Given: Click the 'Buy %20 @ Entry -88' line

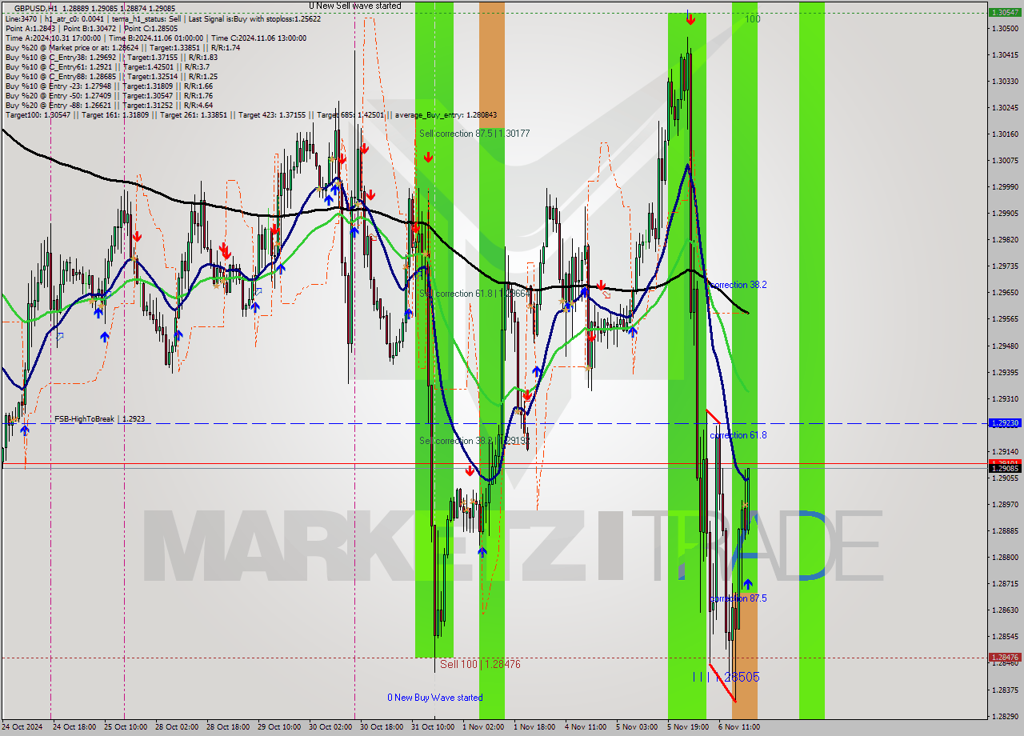Looking at the screenshot, I should click(x=109, y=105).
